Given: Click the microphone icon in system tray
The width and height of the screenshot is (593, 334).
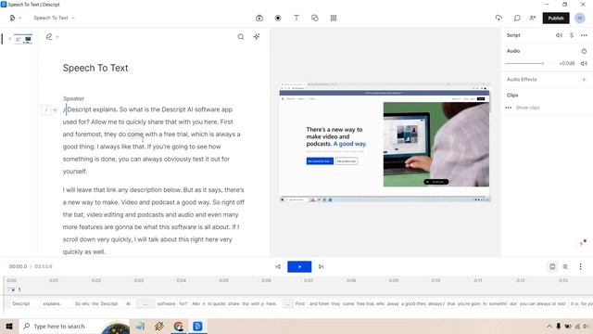Looking at the screenshot, I should [558, 326].
